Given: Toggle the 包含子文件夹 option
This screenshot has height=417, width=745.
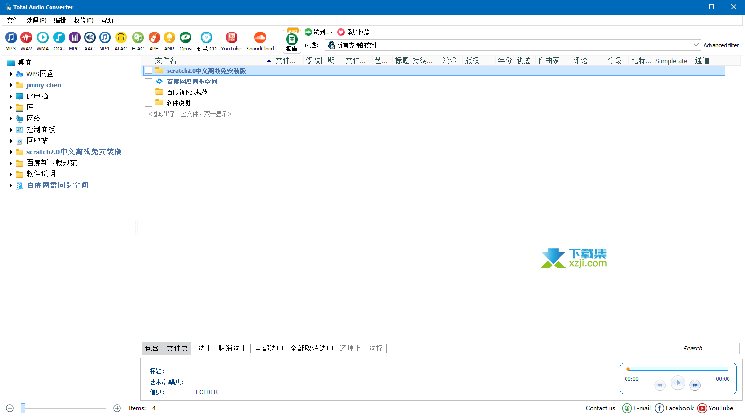Looking at the screenshot, I should point(167,348).
